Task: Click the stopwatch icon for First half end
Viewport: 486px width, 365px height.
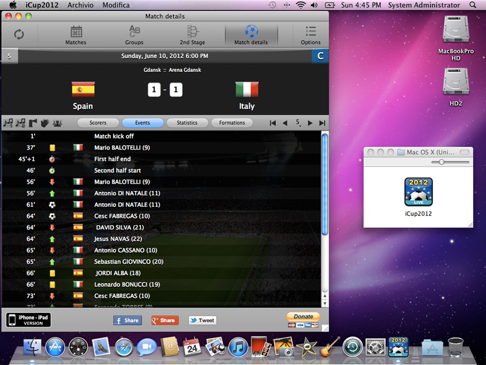Action: pyautogui.click(x=52, y=159)
